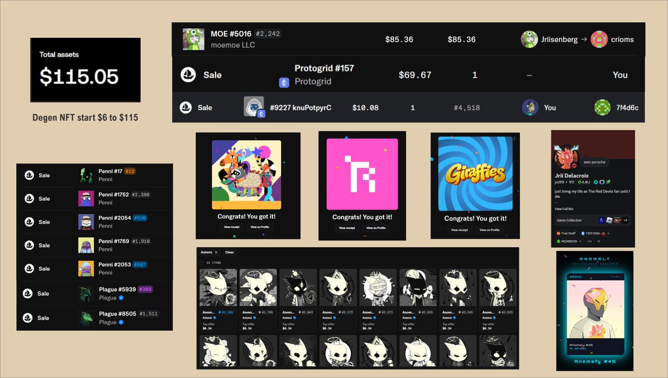668x378 pixels.
Task: Open the Anomaly card ranked #2,172
Action: (338, 301)
